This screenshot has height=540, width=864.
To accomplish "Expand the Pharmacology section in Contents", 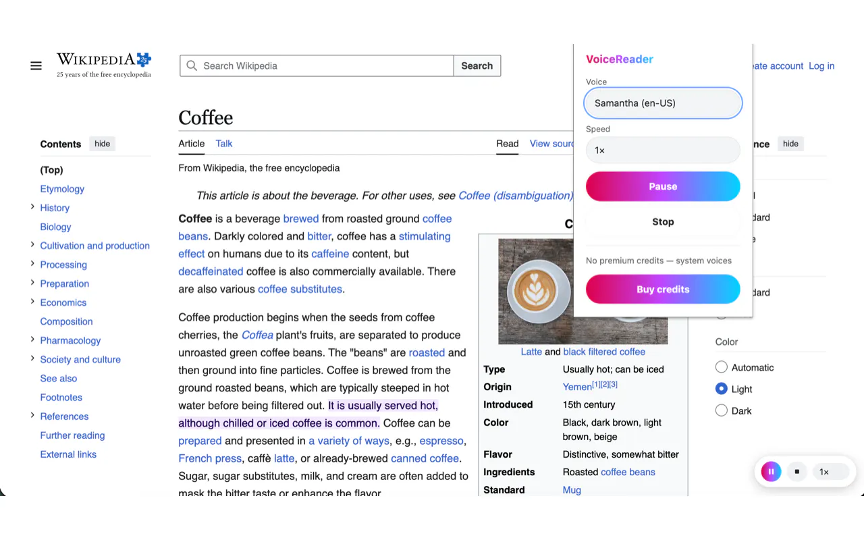I will click(x=32, y=340).
